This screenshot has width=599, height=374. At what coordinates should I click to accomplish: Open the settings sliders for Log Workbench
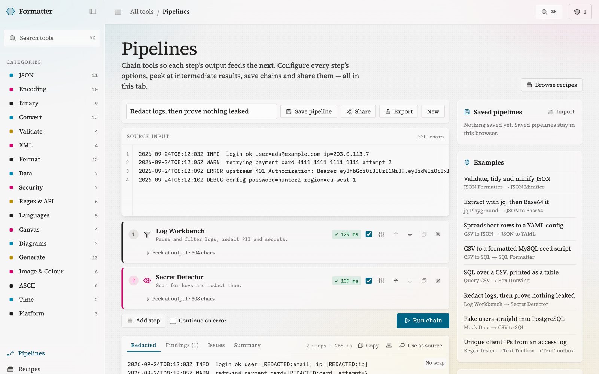point(381,234)
